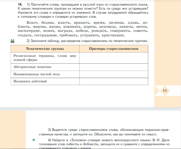181x149 pixels.
Task: Click the instruction '3) Выделите среди старославянизмов слова'
Action: (x=83, y=130)
